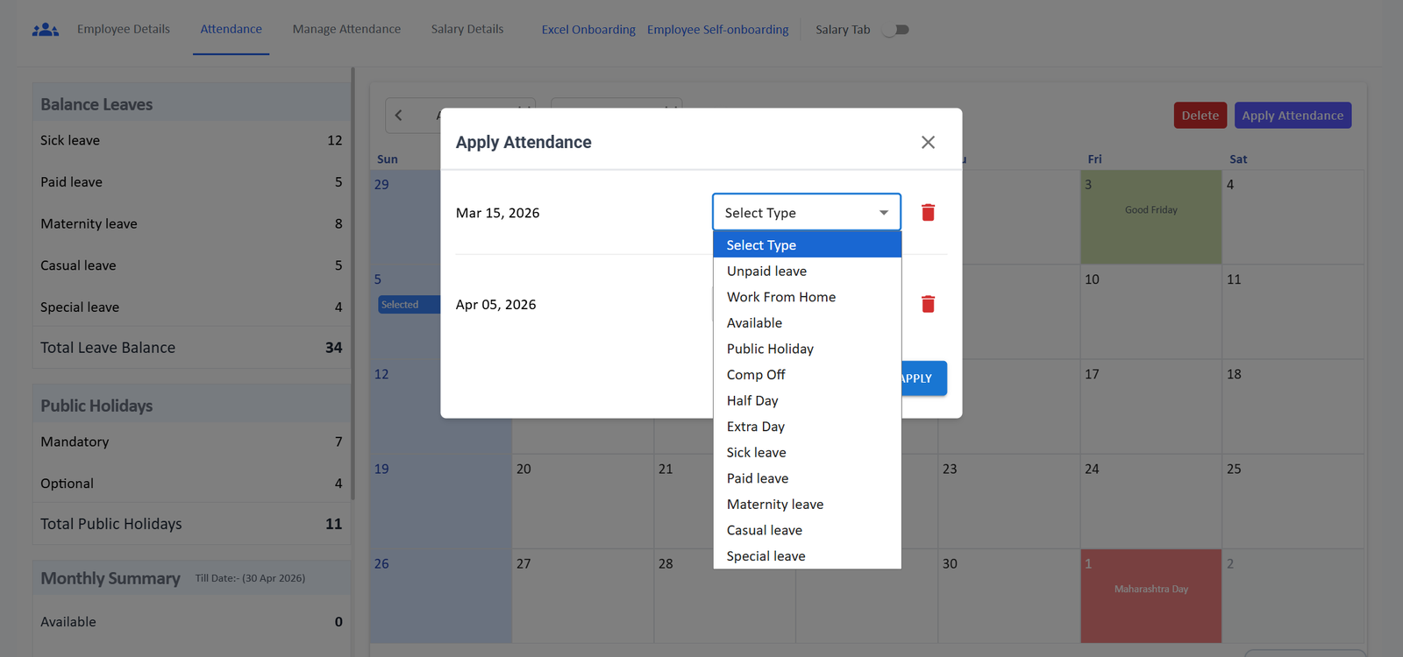Choose Work From Home option

pos(808,297)
